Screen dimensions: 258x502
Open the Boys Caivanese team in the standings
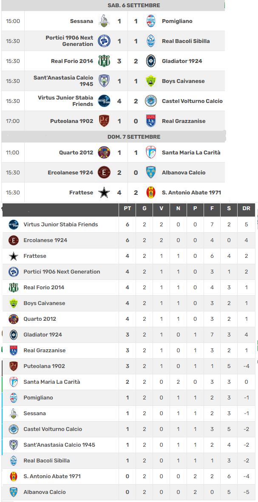coord(44,303)
